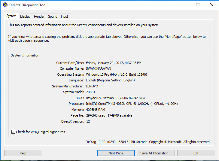Click the DirectX Diagnostic Tool title icon

point(5,5)
